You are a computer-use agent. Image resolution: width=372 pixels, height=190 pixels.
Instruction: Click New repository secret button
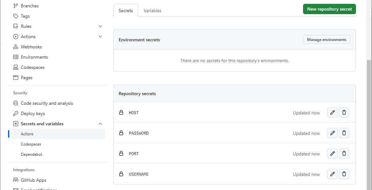329,9
